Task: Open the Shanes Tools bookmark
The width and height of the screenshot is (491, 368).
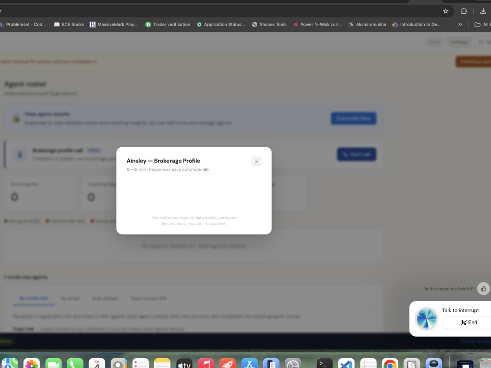Action: [269, 25]
